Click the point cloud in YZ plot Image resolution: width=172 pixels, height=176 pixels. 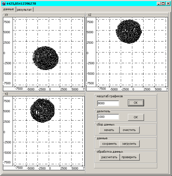pyautogui.click(x=42, y=111)
